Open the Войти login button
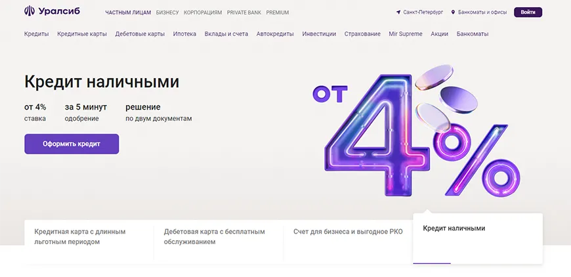 (x=528, y=12)
